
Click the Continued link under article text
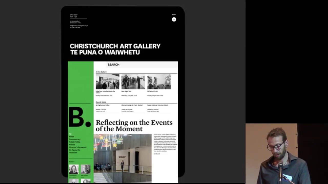(157, 154)
